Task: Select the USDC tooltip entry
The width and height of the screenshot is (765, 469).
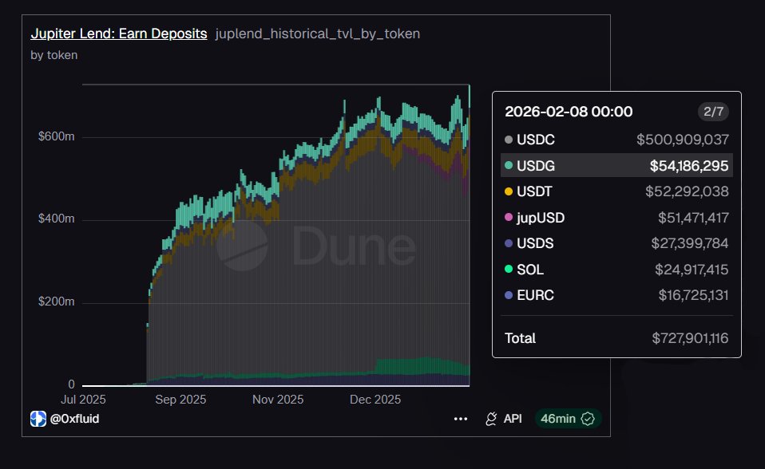Action: click(616, 140)
